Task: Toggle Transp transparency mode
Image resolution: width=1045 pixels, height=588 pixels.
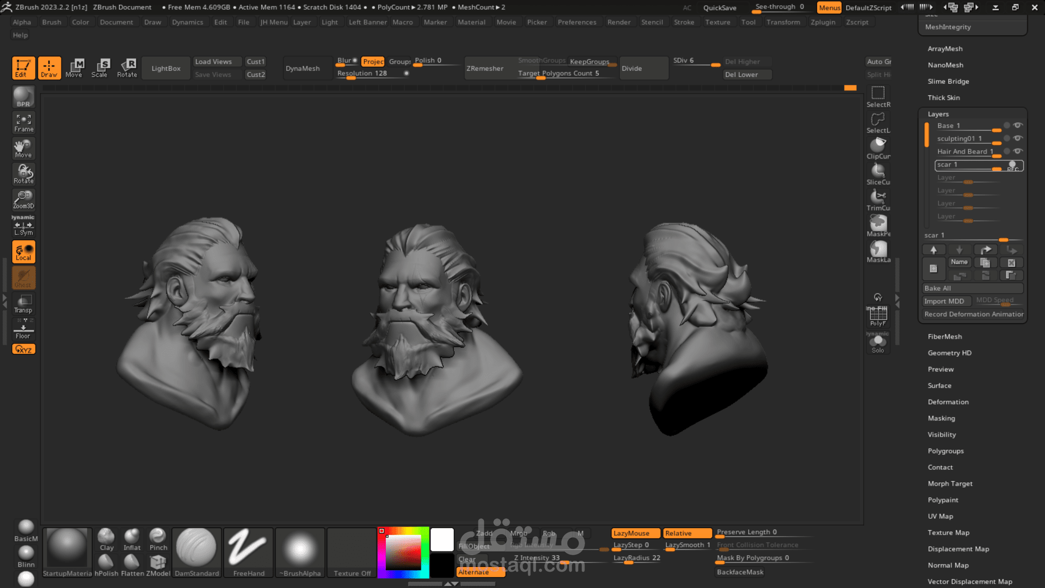Action: point(23,304)
